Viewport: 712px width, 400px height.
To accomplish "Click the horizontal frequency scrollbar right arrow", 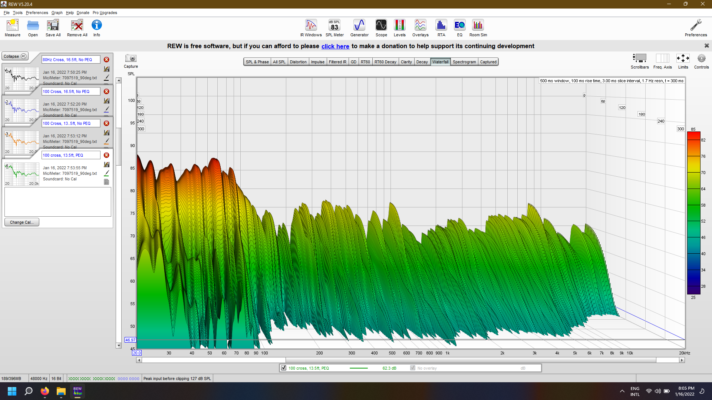I will point(682,360).
